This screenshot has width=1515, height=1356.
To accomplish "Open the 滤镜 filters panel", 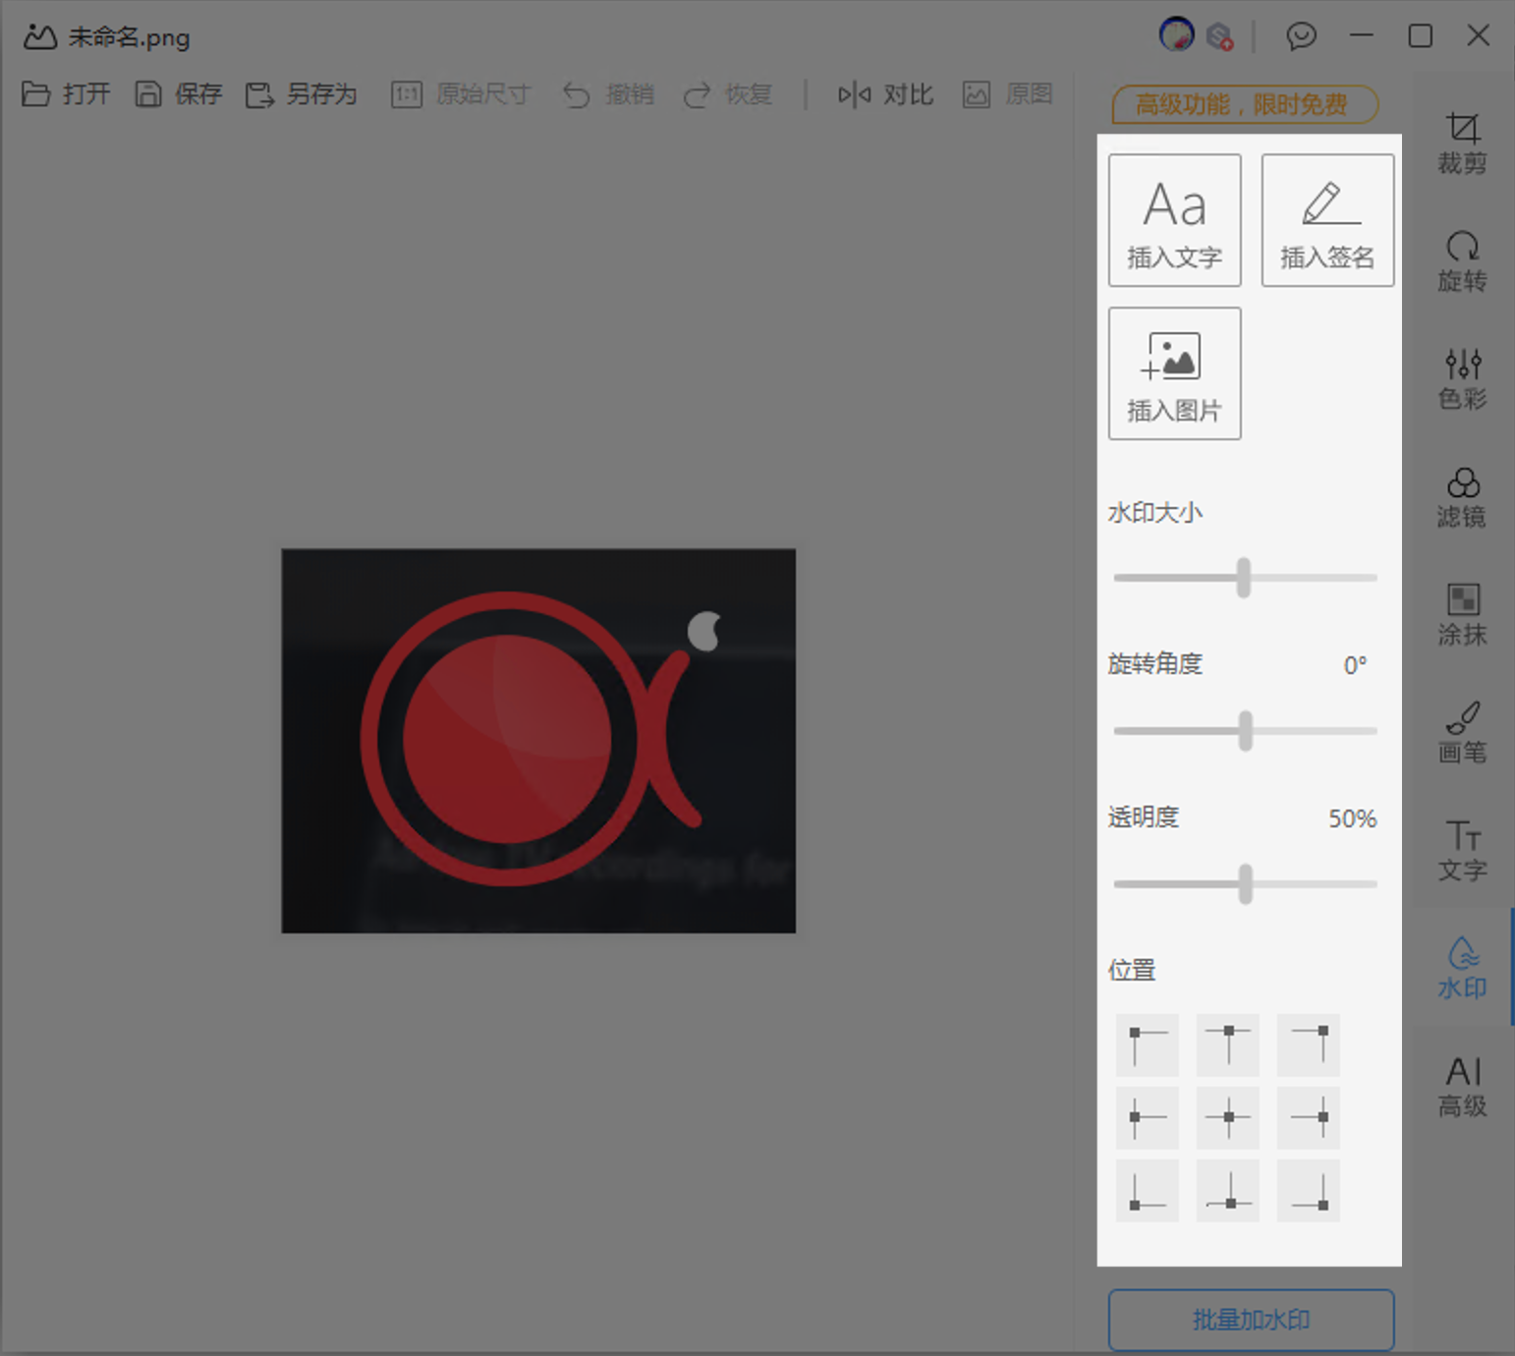I will 1462,498.
